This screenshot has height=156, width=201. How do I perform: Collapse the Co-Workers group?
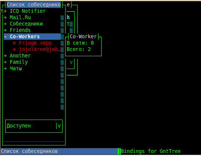coord(5,37)
